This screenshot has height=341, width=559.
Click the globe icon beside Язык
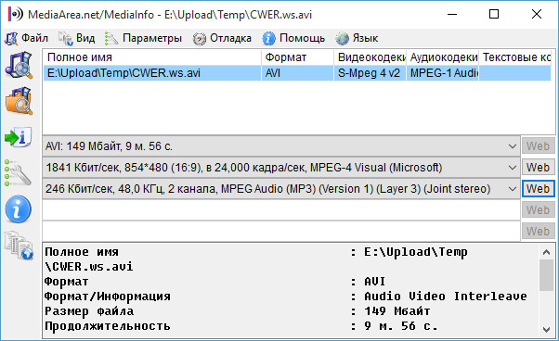tap(342, 38)
